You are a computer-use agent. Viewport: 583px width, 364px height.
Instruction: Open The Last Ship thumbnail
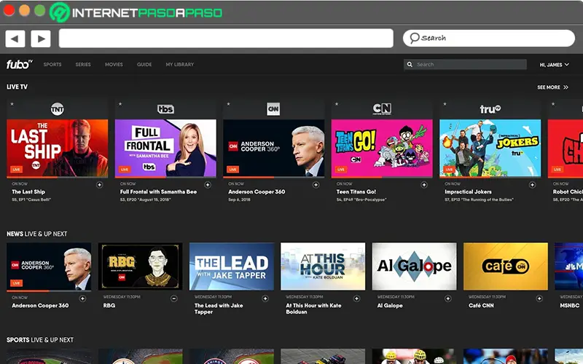(x=58, y=148)
